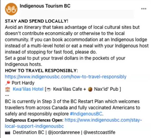This screenshot has height=138, width=151.
Task: Open the how-to-travel-responsibly link
Action: 66,77
